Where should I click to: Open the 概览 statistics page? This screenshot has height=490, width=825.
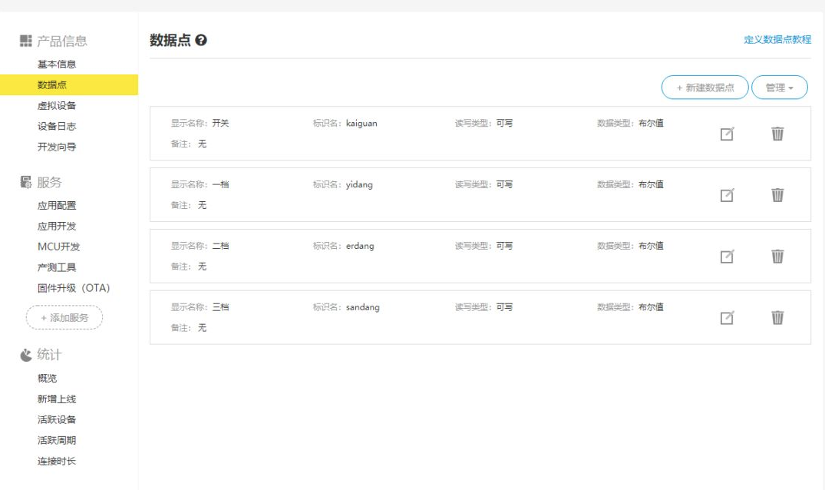coord(47,379)
